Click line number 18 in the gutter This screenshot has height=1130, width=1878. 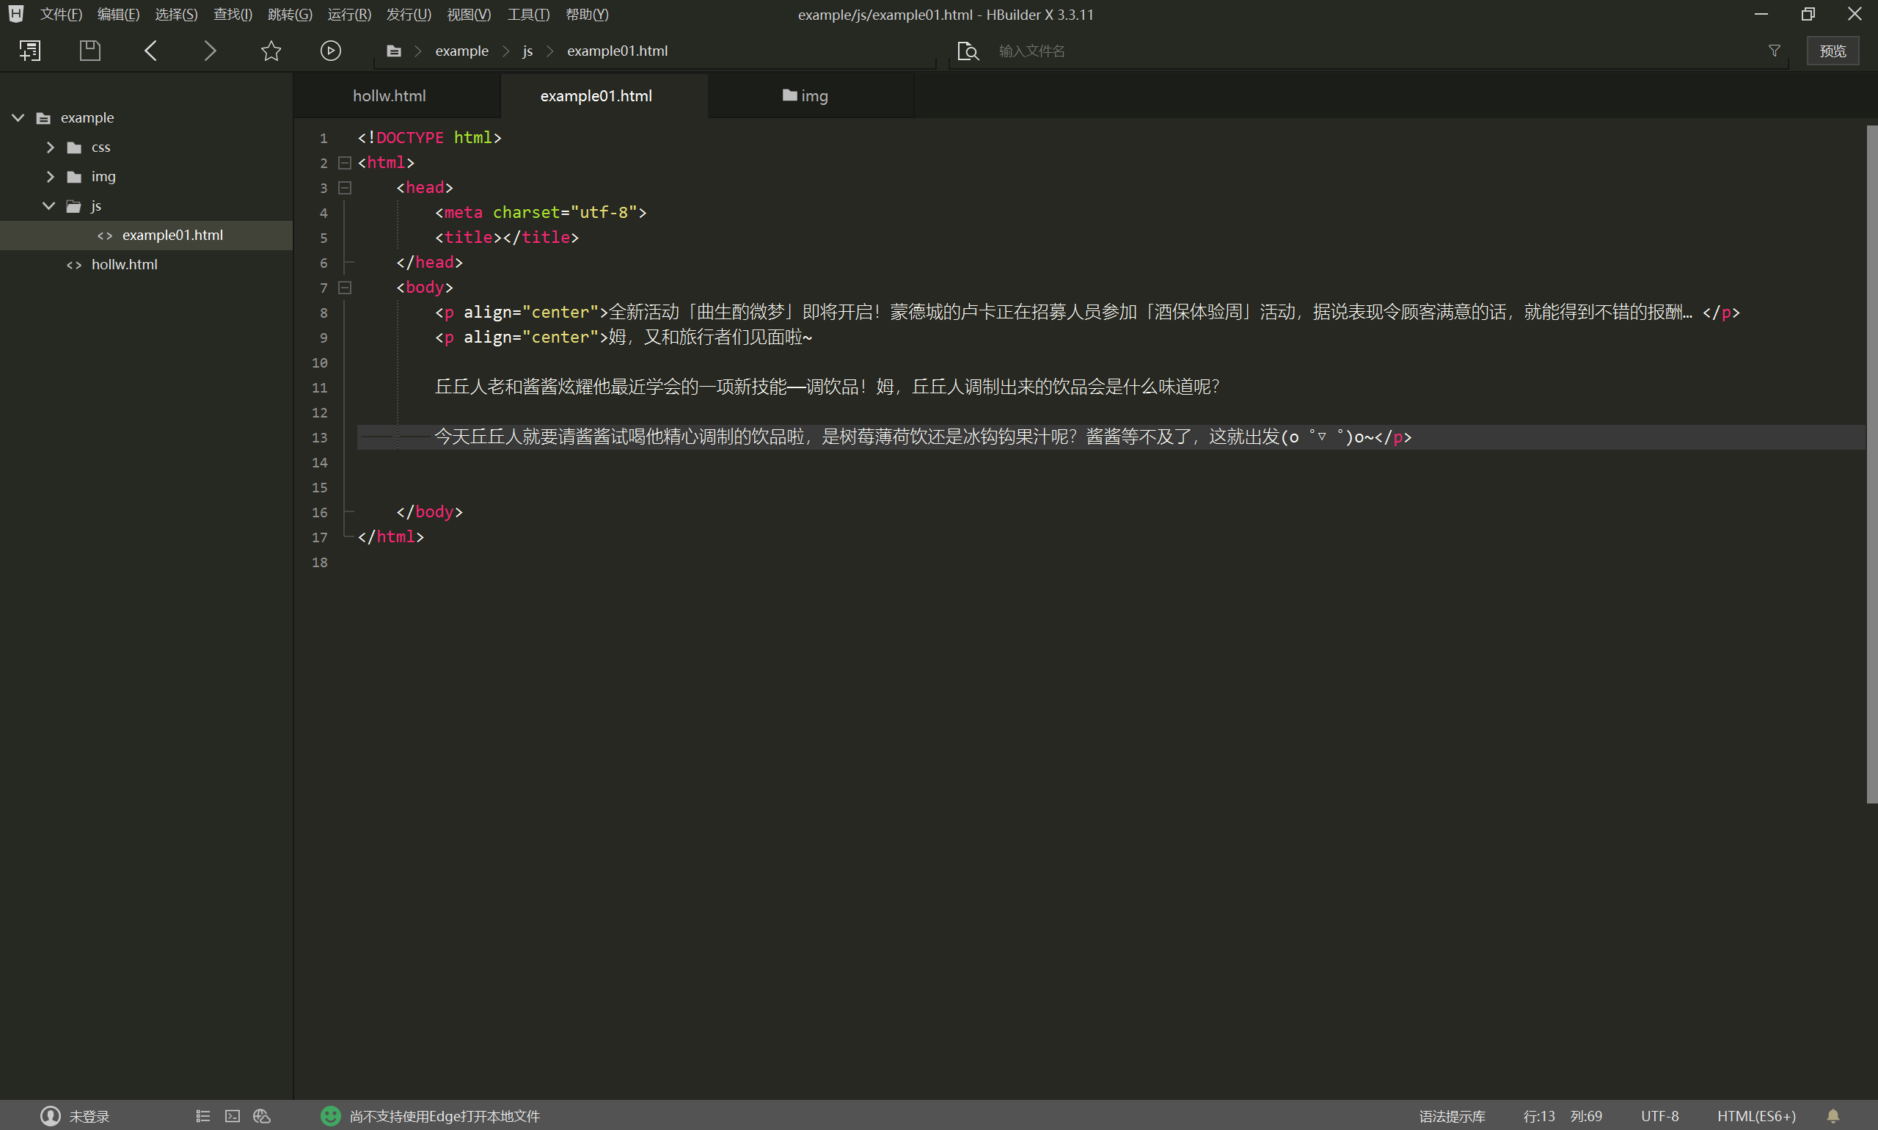pyautogui.click(x=320, y=563)
